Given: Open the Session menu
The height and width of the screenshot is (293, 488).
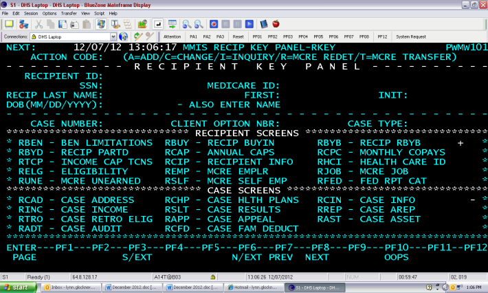Looking at the screenshot, I should (31, 13).
